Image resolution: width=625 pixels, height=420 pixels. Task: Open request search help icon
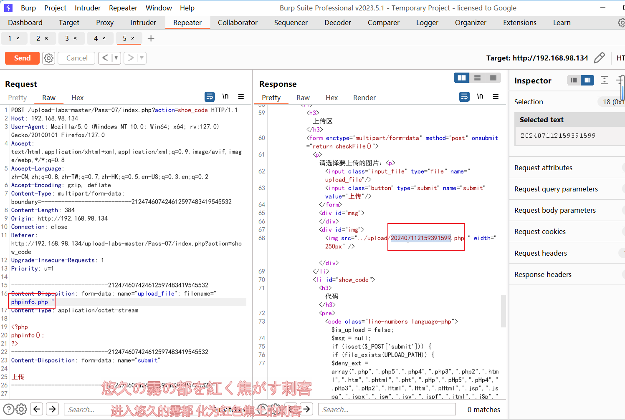[8, 409]
